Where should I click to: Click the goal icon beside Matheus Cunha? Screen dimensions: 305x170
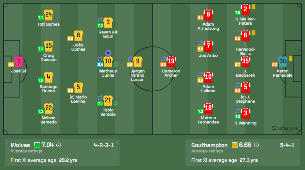[116, 64]
